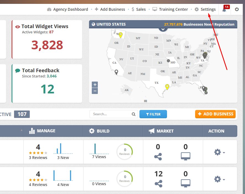Click share icon in second business row
The width and height of the screenshot is (245, 194).
click(158, 184)
